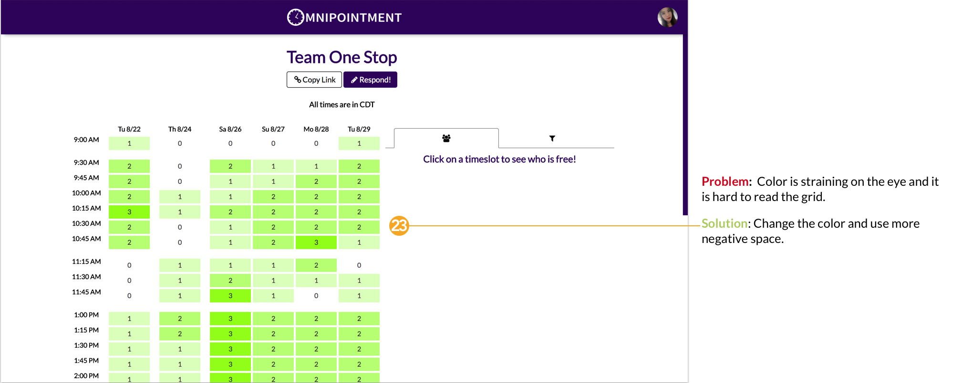Click the Omnipointment brand name text
Screen dimensions: 973x383
coord(354,18)
